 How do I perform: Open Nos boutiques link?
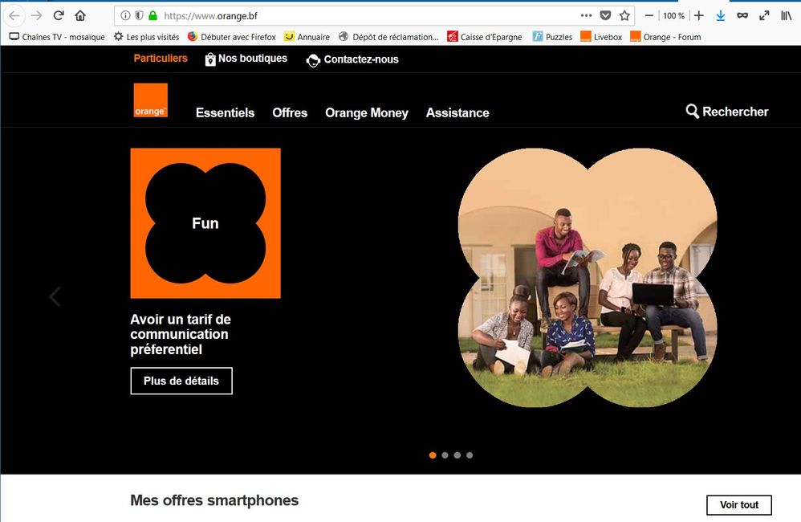246,59
